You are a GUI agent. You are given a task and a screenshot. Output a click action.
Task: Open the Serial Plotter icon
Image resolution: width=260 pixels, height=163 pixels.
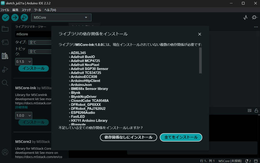246,17
